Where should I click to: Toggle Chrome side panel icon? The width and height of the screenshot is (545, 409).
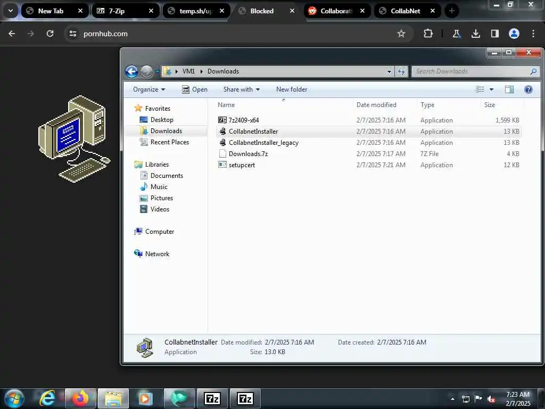(x=495, y=34)
